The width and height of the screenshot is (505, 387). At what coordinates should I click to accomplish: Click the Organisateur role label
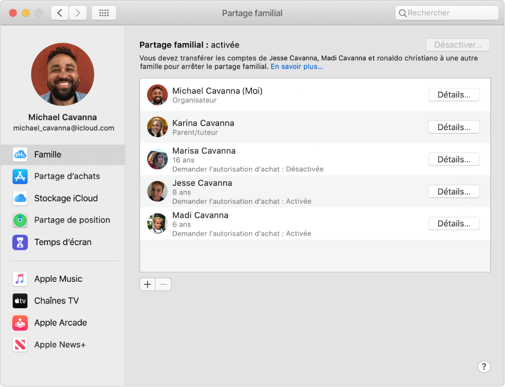[x=194, y=101]
